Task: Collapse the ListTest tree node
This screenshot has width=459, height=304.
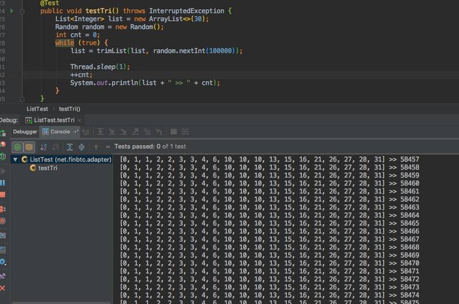Action: [15, 160]
